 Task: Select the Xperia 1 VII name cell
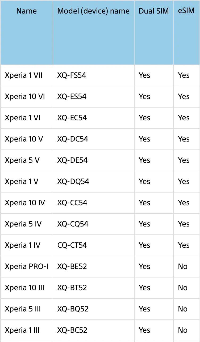tap(23, 75)
